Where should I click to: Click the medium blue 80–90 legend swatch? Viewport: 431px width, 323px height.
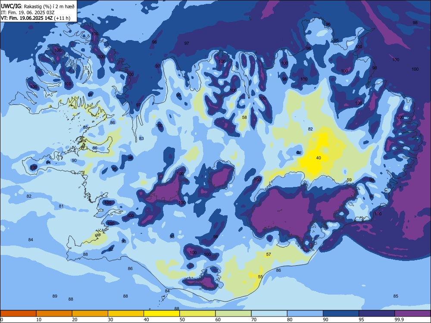click(x=305, y=314)
